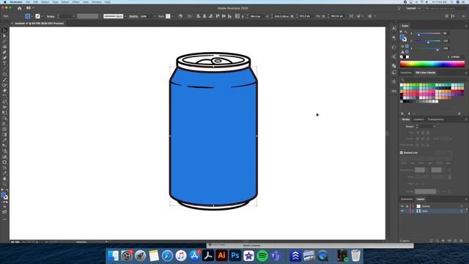The image size is (469, 264).
Task: Expand the Color layer
Action: pyautogui.click(x=413, y=211)
